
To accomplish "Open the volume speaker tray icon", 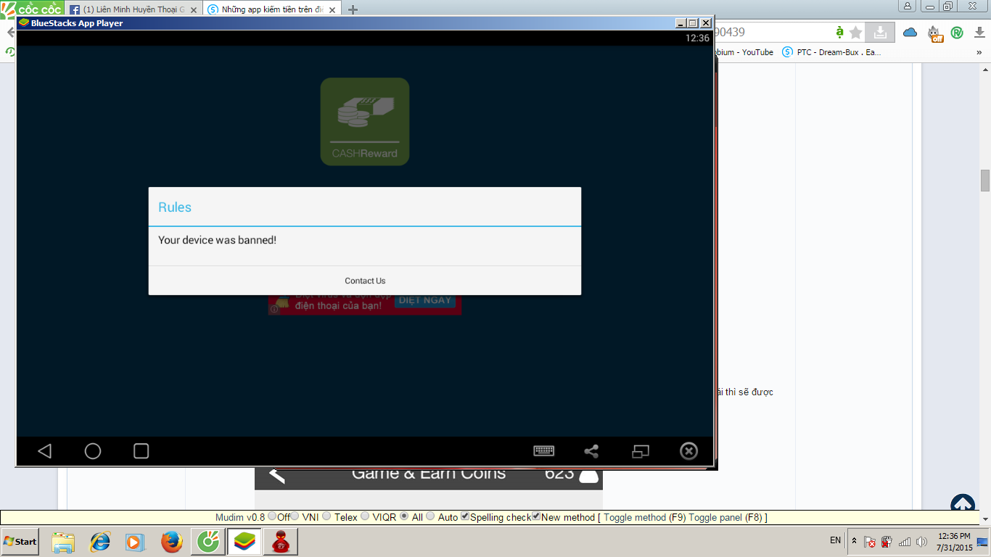I will click(x=922, y=542).
